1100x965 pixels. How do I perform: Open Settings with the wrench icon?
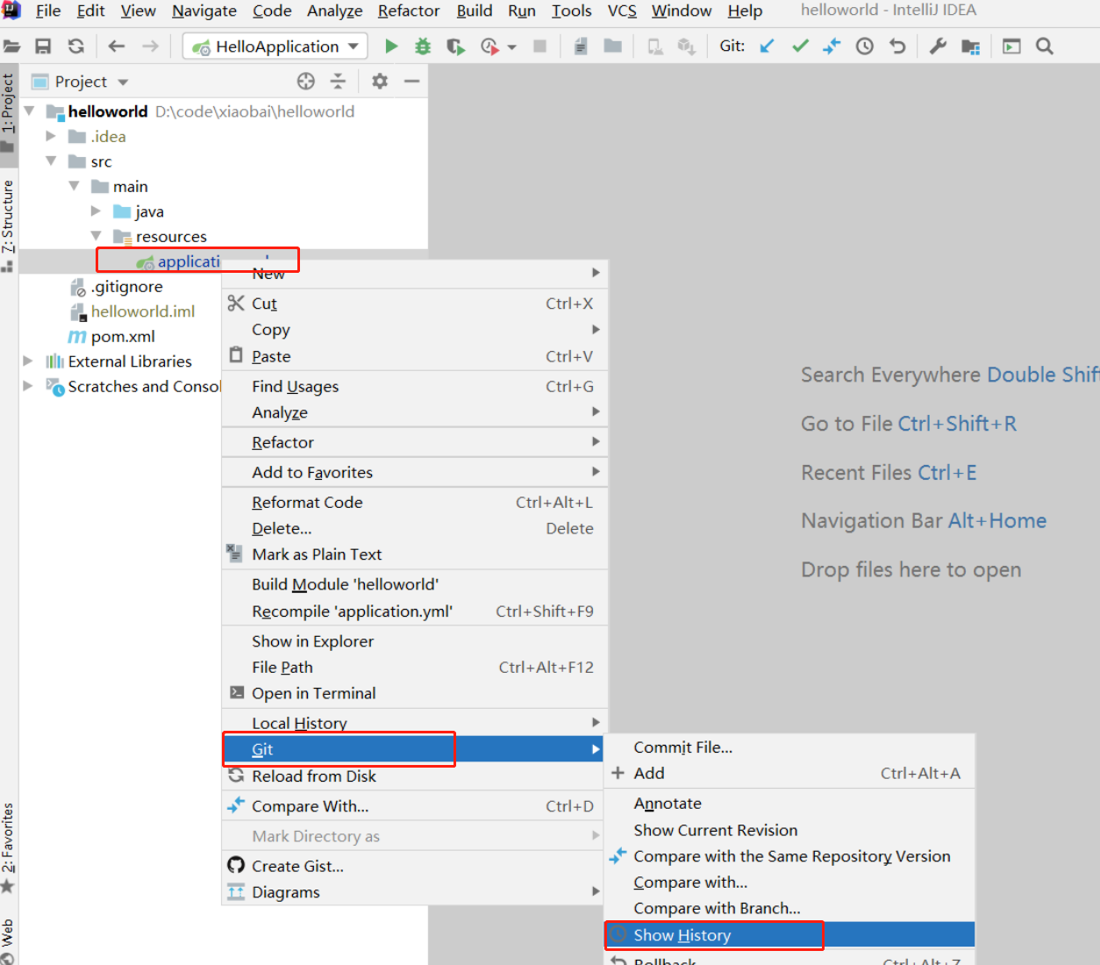coord(938,46)
